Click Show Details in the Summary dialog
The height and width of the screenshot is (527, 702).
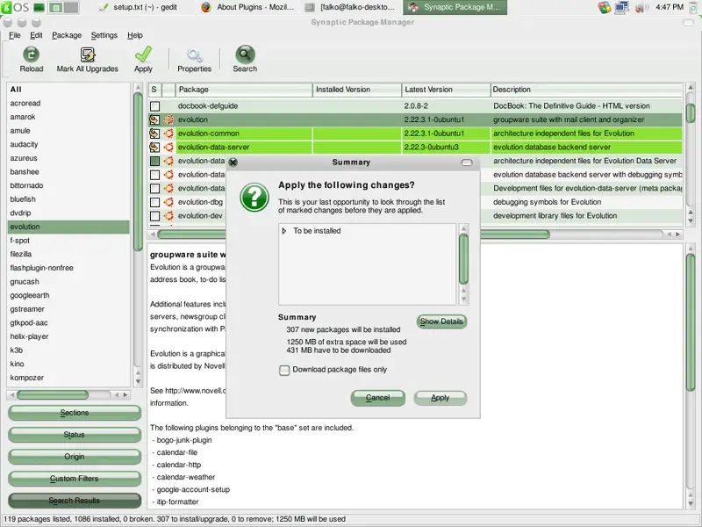pyautogui.click(x=441, y=321)
